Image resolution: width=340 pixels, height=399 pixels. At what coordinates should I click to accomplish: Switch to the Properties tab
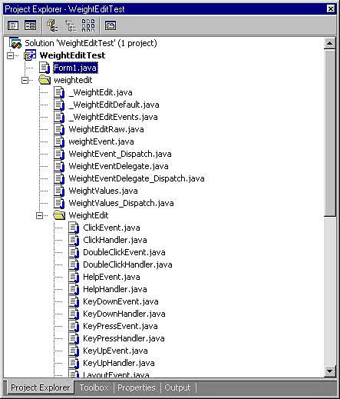tap(137, 387)
